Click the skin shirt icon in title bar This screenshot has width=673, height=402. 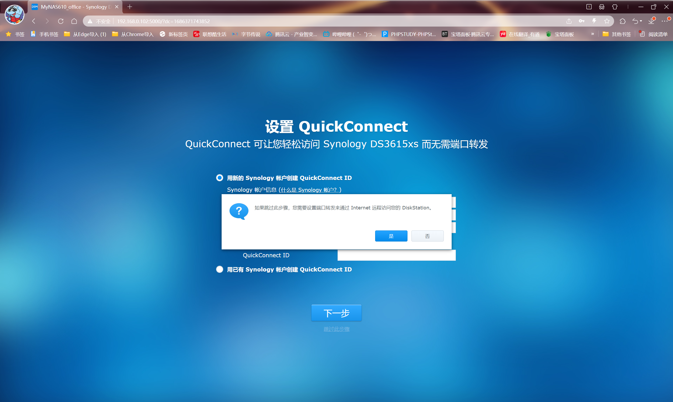pyautogui.click(x=615, y=7)
